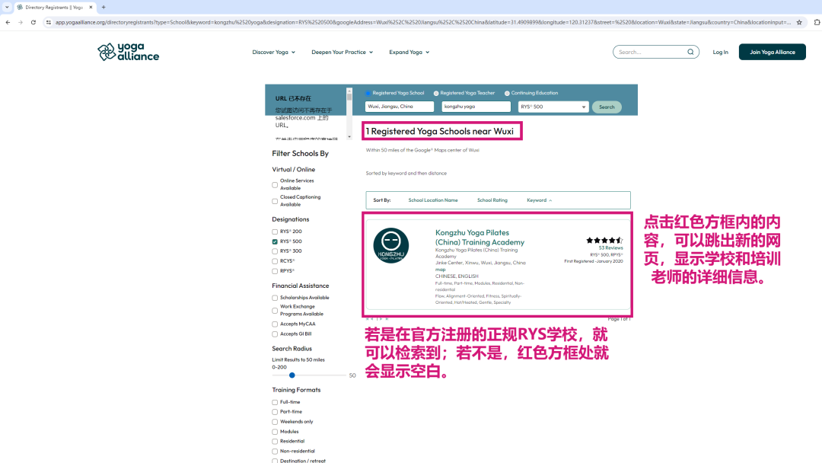Check Residential training format
Screen dimensions: 822x463
click(275, 442)
